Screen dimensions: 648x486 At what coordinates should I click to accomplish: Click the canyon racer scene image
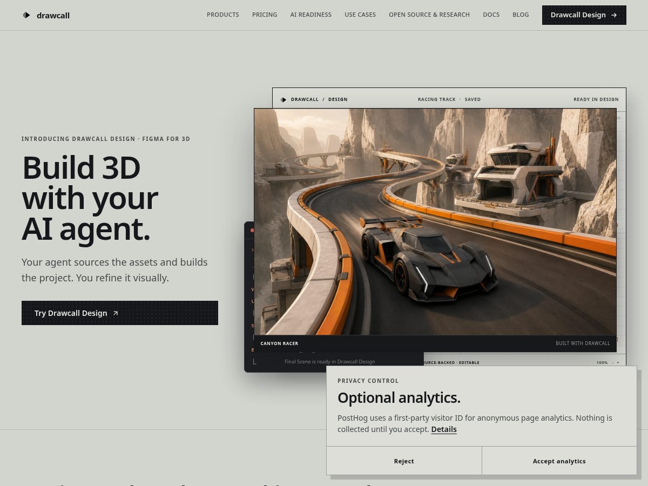435,222
